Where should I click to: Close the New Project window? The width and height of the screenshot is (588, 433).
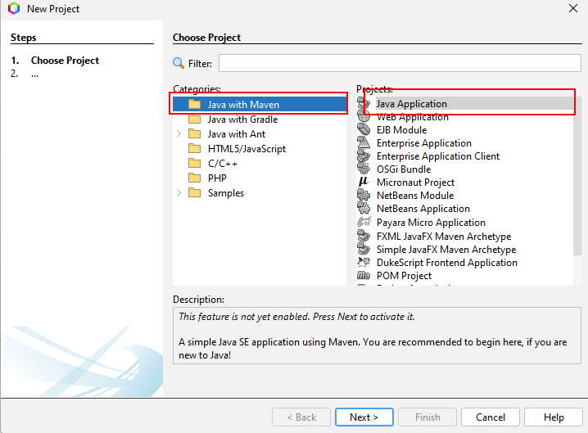(x=573, y=8)
